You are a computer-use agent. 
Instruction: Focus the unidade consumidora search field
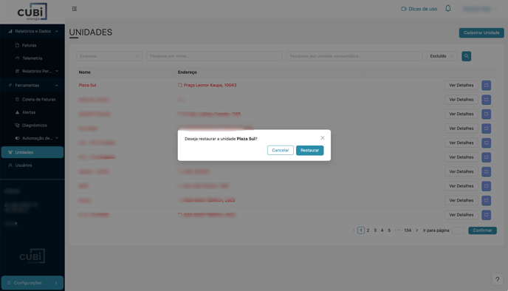354,56
